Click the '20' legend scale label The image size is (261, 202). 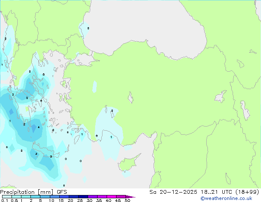pos(70,200)
